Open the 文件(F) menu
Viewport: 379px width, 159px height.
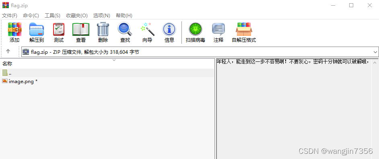[10, 15]
